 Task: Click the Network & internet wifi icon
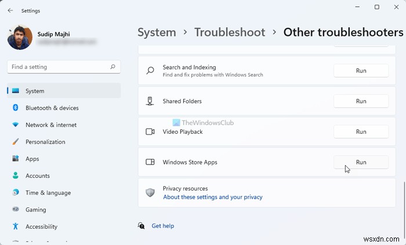coord(16,125)
